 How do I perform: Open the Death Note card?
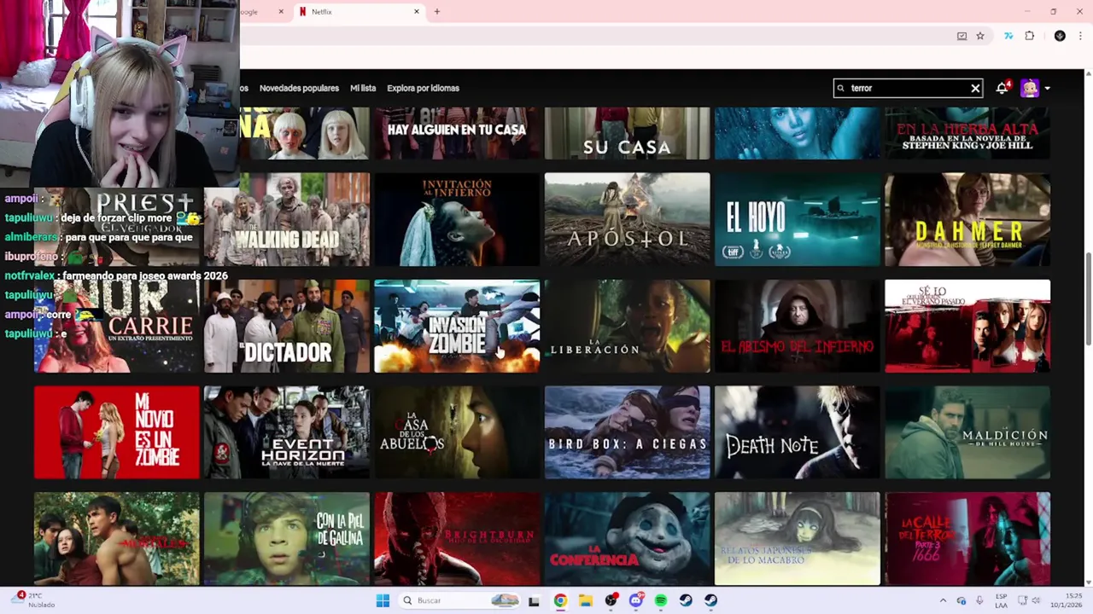point(797,432)
